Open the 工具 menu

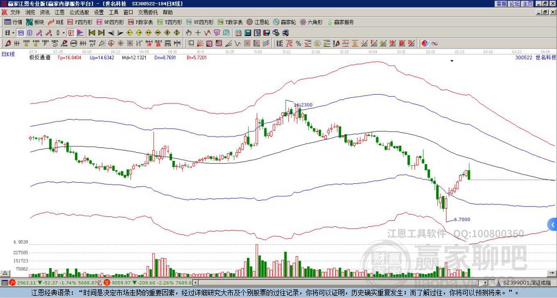point(114,13)
